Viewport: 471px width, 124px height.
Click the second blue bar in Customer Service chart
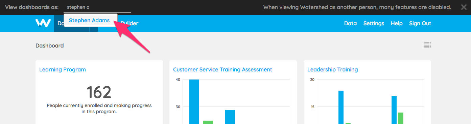[230, 117]
